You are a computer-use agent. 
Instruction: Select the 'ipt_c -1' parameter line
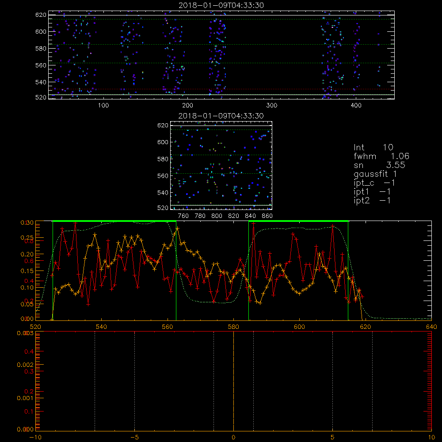coord(374,183)
